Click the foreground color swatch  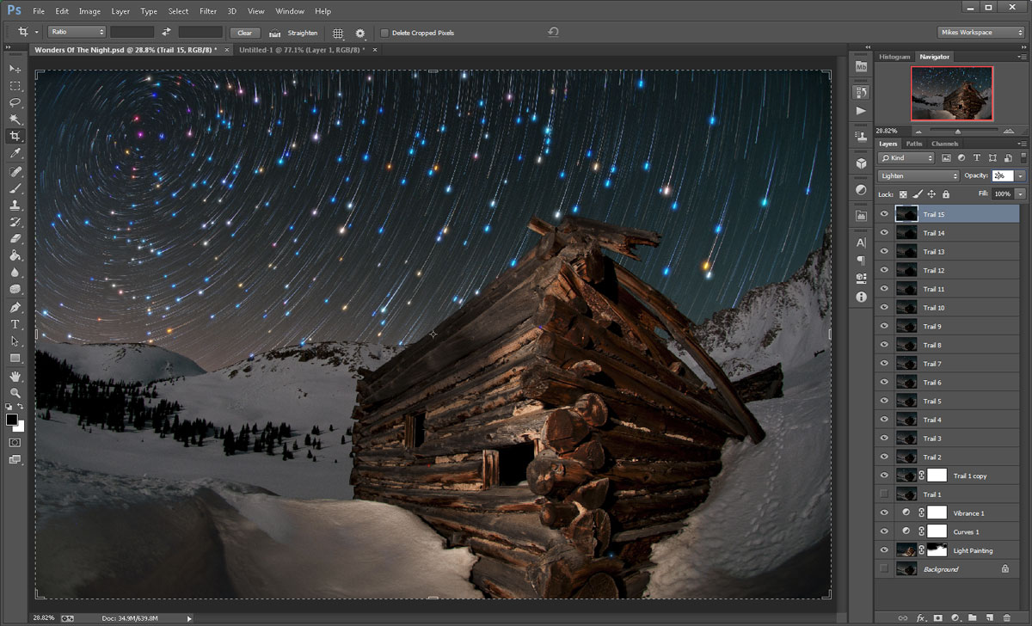[x=12, y=420]
